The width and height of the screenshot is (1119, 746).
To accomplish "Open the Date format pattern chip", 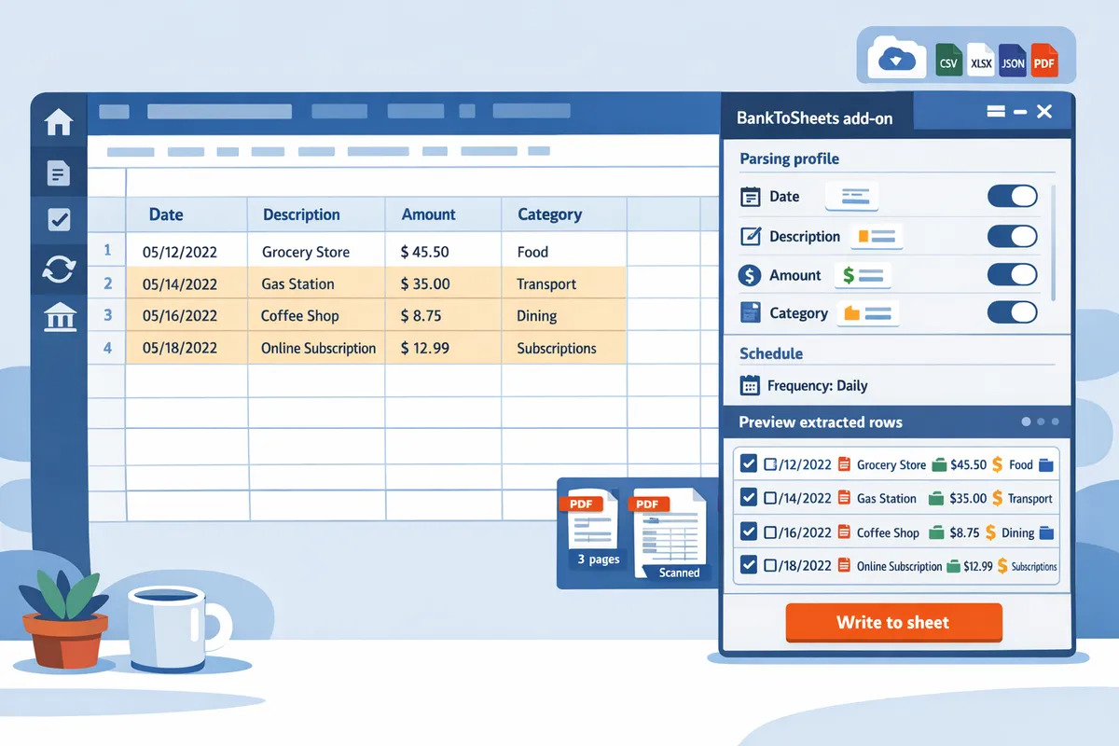I will 852,197.
